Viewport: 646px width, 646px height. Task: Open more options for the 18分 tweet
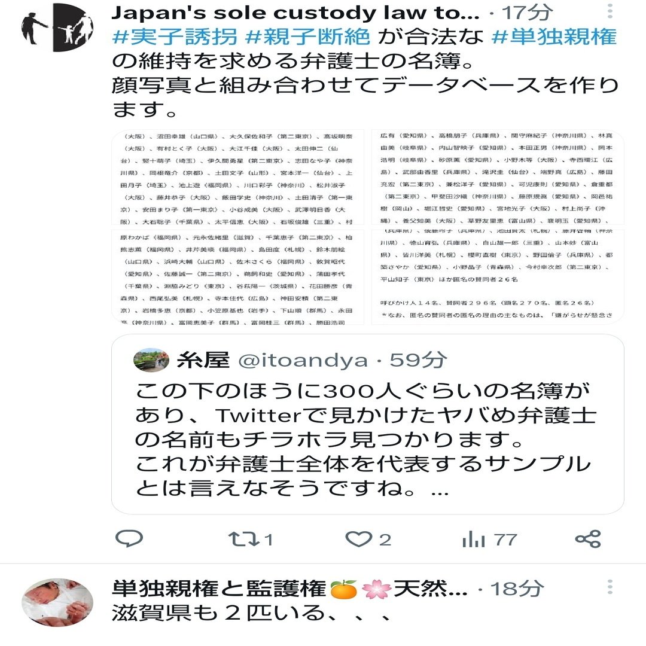[610, 587]
